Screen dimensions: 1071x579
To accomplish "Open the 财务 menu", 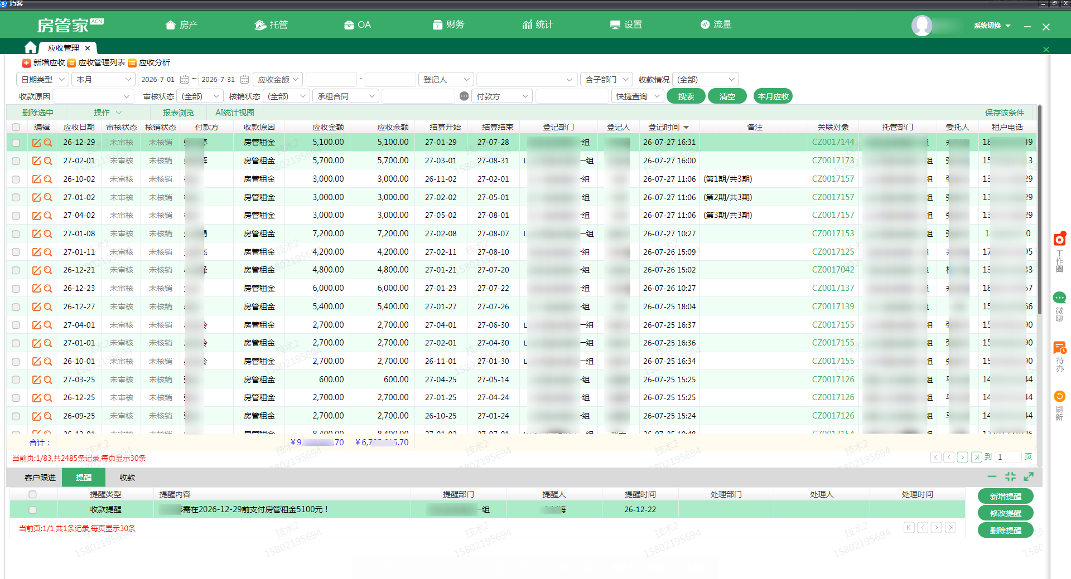I will click(448, 25).
